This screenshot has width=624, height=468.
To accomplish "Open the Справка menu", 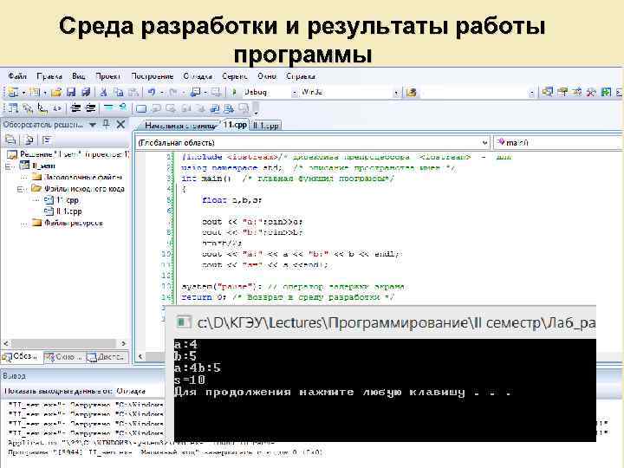I will coord(301,76).
